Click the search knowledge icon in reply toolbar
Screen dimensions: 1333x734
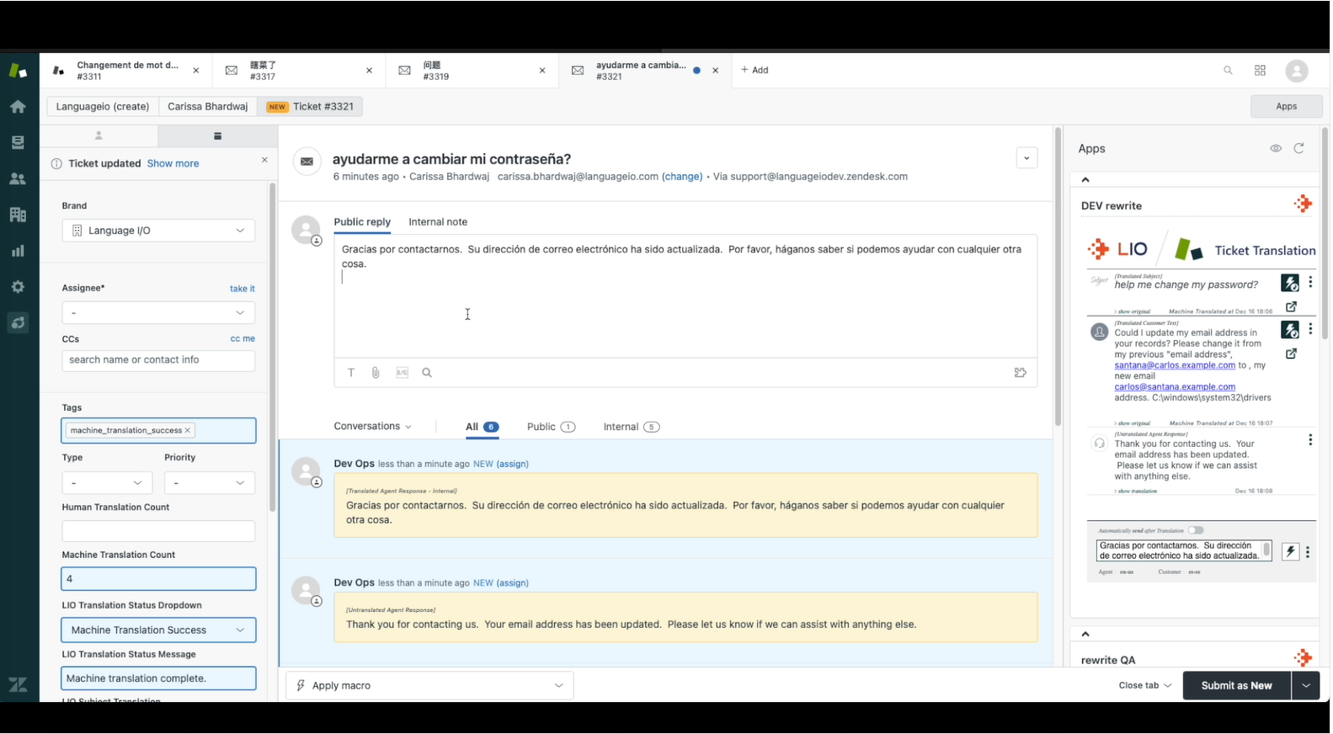point(427,373)
